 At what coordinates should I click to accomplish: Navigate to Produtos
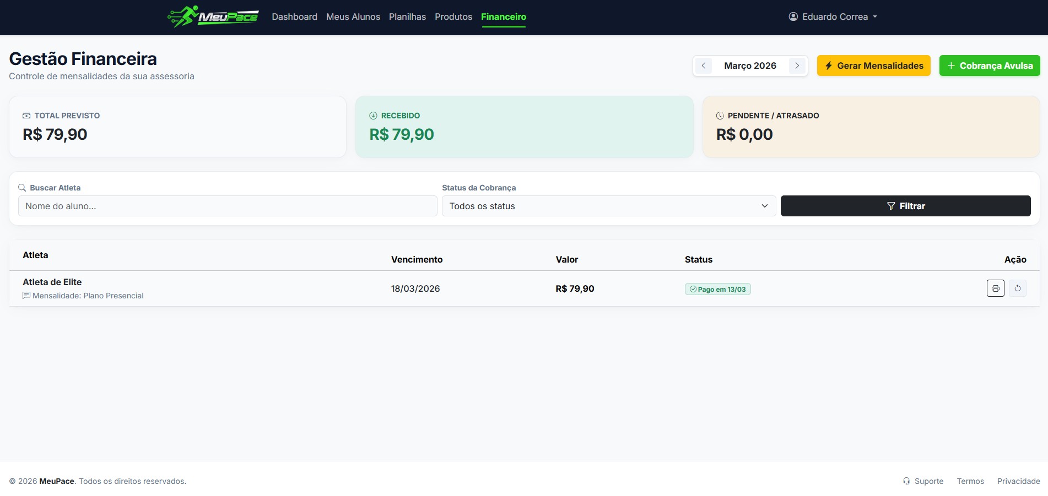(453, 17)
